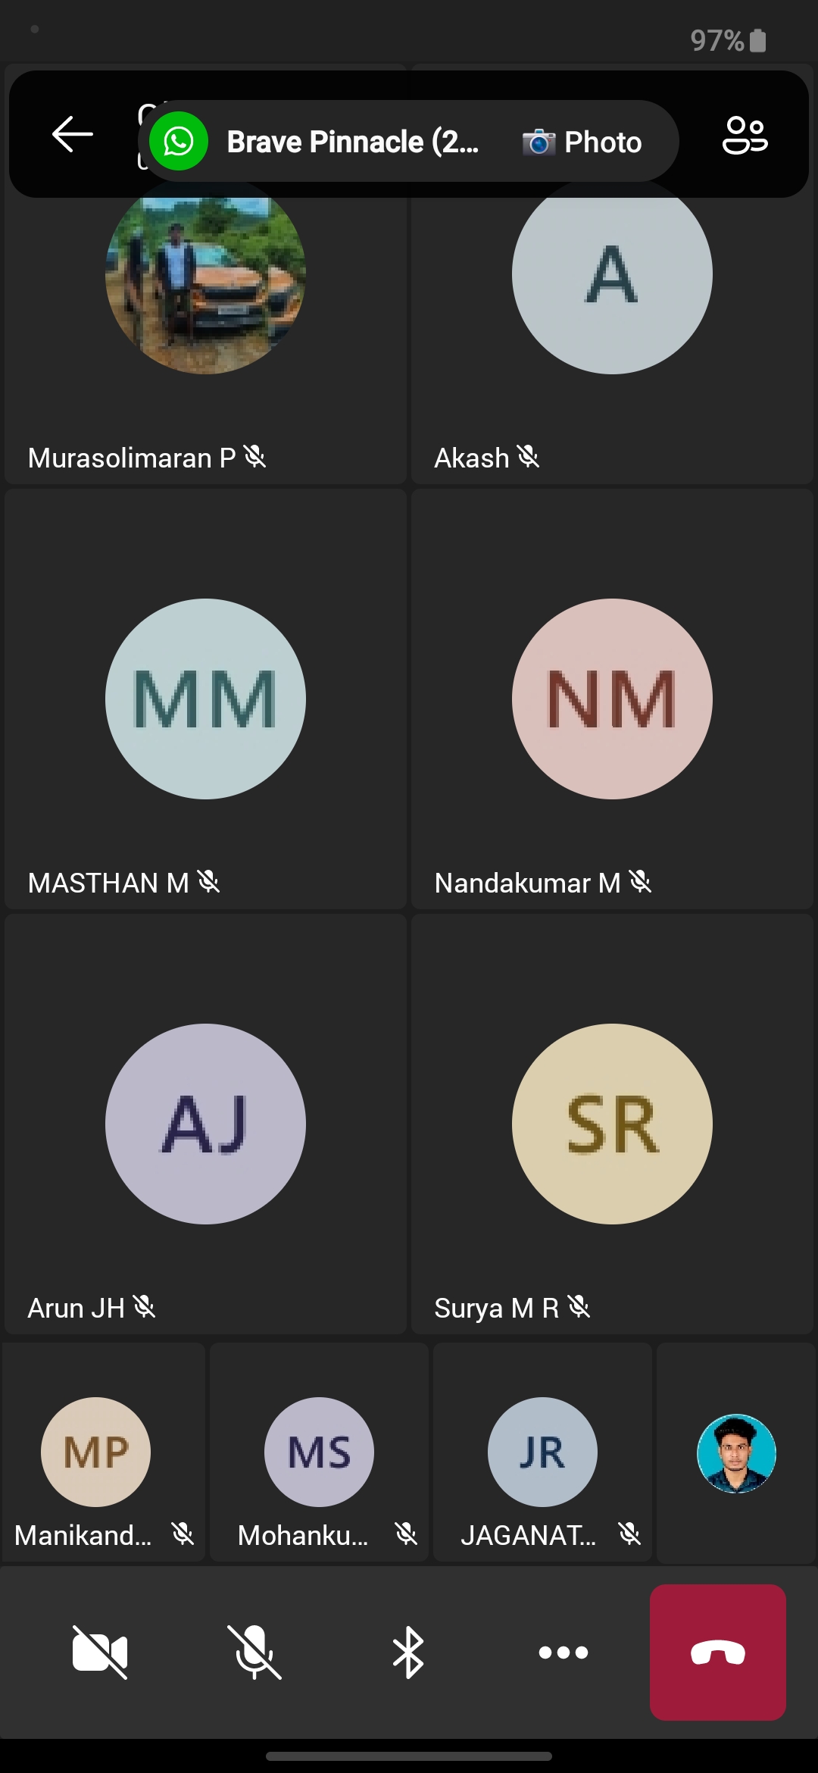
Task: Select JAGANAT... JR participant tile
Action: click(x=542, y=1452)
